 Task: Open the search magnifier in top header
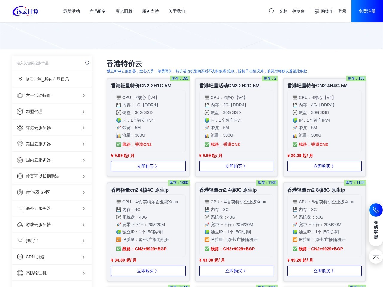click(272, 11)
